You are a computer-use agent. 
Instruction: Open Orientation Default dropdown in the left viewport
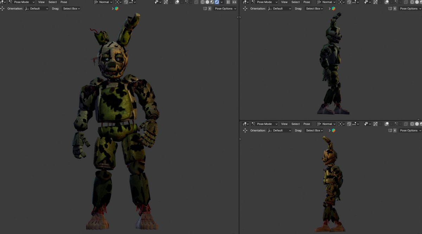[37, 8]
